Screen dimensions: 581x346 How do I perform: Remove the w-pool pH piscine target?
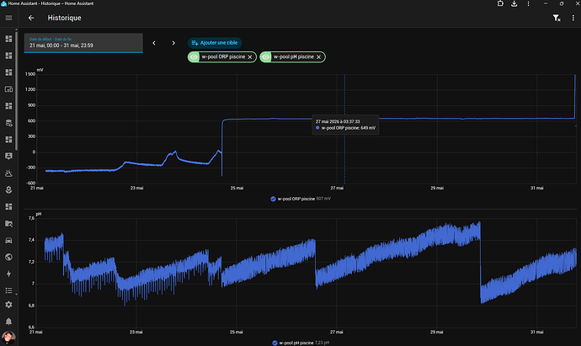point(318,57)
